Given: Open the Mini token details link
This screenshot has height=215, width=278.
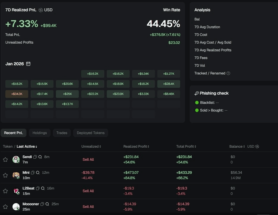Looking at the screenshot, I should [26, 172].
